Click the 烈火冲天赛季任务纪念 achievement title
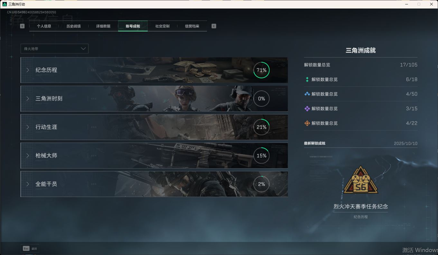The height and width of the screenshot is (255, 438). (360, 207)
